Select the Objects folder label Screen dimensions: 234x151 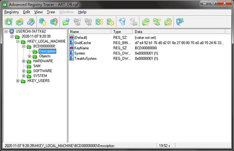45,56
